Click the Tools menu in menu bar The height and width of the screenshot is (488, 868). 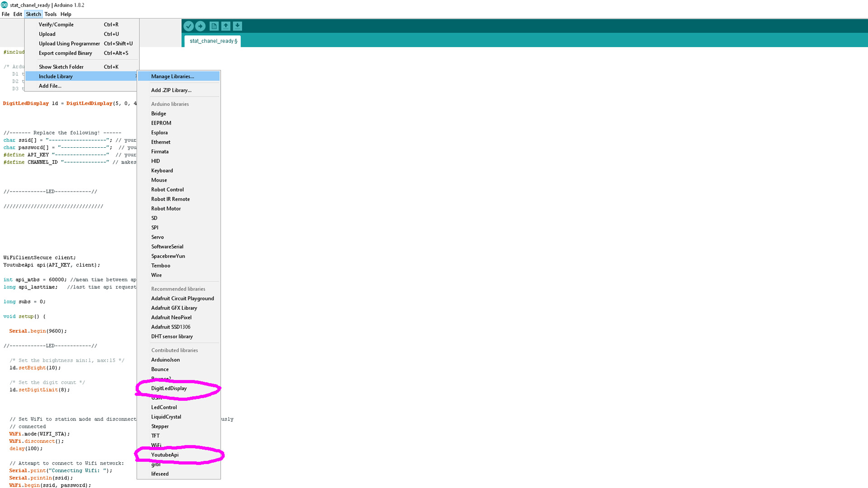[x=50, y=14]
